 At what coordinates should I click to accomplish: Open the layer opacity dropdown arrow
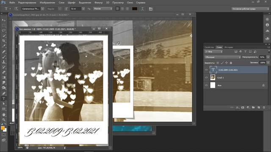click(268, 57)
